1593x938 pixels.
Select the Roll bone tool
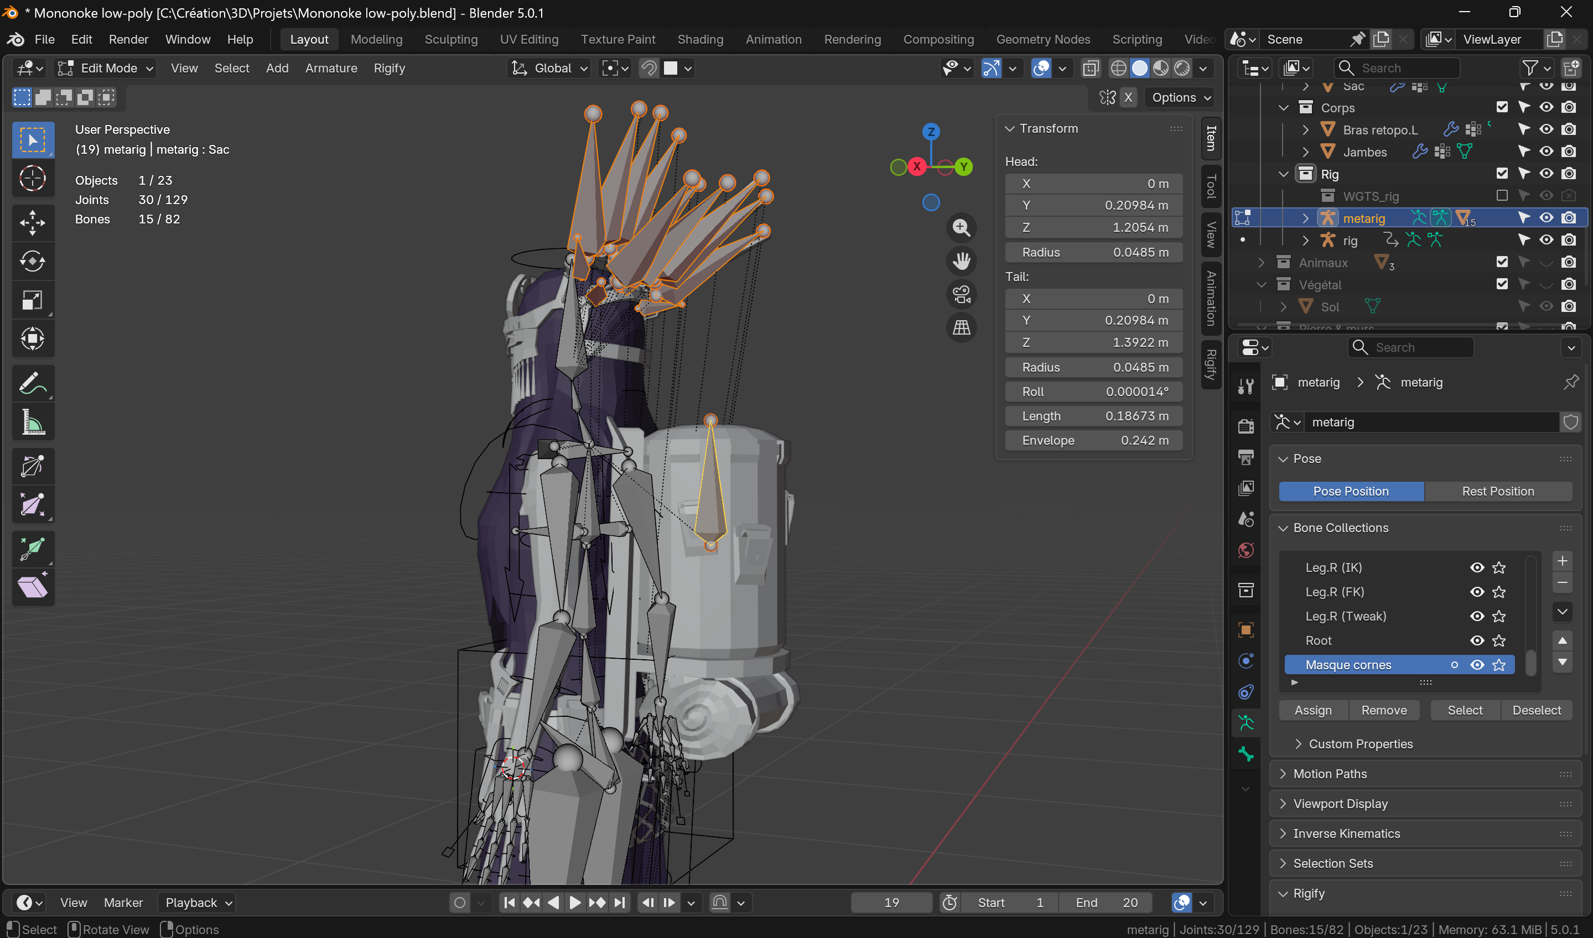click(x=32, y=466)
